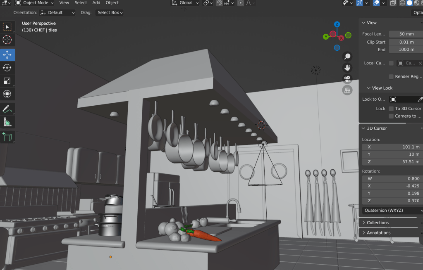
Task: Select the Annotate pencil tool
Action: coord(7,109)
